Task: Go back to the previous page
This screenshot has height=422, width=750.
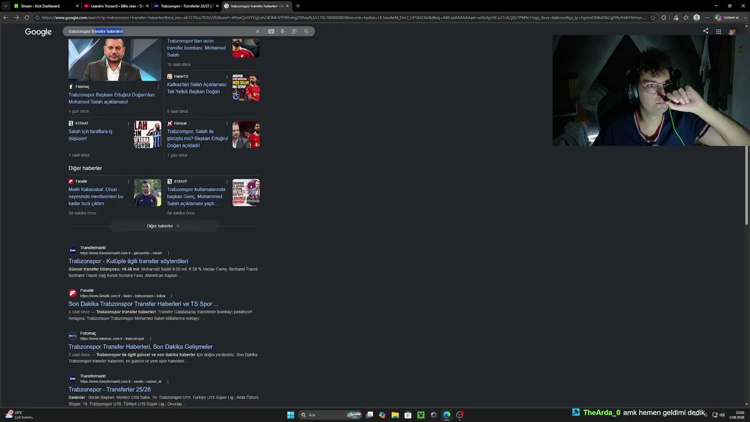Action: (6, 18)
